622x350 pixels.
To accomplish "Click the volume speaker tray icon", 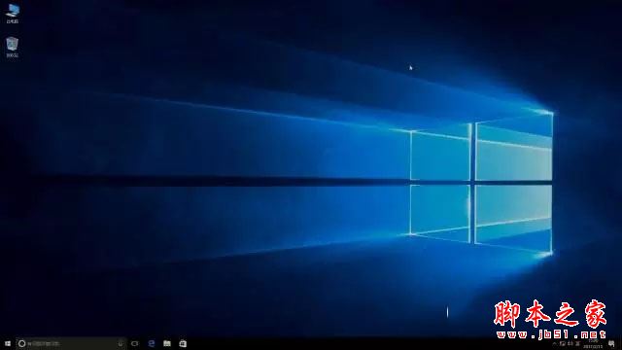I will [x=570, y=343].
